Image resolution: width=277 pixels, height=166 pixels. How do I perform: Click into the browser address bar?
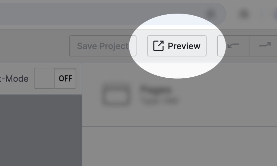tap(100, 14)
